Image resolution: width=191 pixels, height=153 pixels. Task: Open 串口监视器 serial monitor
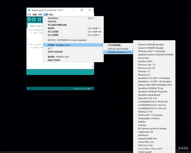(x=73, y=32)
